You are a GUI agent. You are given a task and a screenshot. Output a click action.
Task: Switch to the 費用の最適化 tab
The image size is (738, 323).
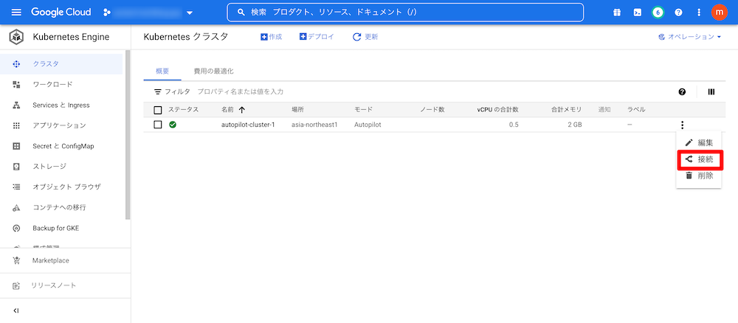[x=213, y=71]
